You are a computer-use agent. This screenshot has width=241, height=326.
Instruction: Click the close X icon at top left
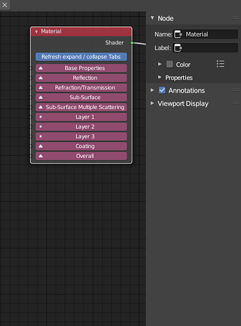click(5, 5)
